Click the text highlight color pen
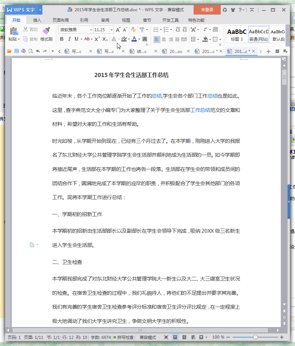The image size is (295, 346). pos(124,39)
